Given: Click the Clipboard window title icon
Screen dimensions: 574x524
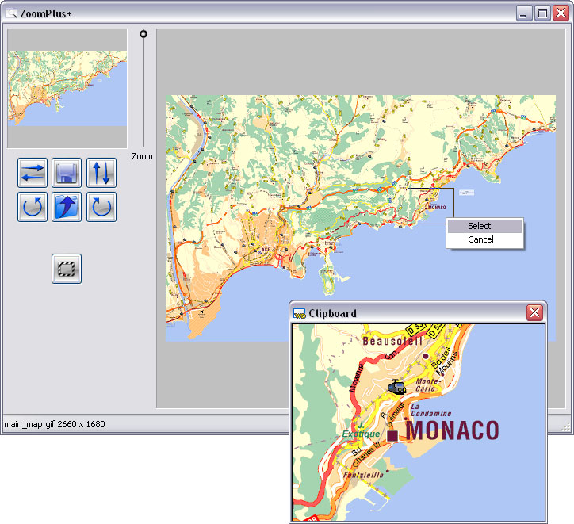Looking at the screenshot, I should click(x=299, y=313).
